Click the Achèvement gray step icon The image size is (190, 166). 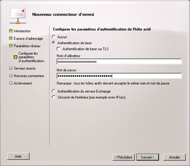click(x=11, y=83)
